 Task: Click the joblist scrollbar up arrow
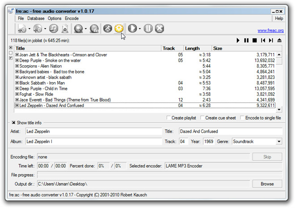(279, 55)
